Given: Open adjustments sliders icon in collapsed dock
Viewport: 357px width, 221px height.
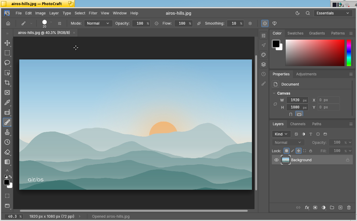Looking at the screenshot, I should [x=263, y=35].
